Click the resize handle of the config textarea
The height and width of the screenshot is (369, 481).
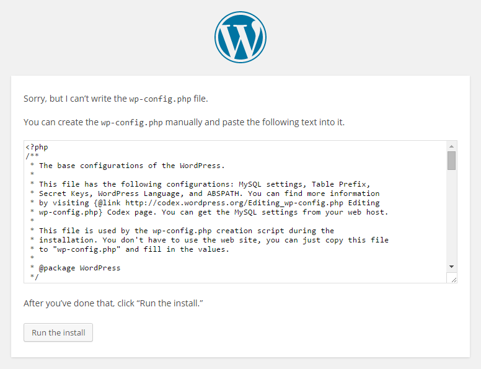453,279
